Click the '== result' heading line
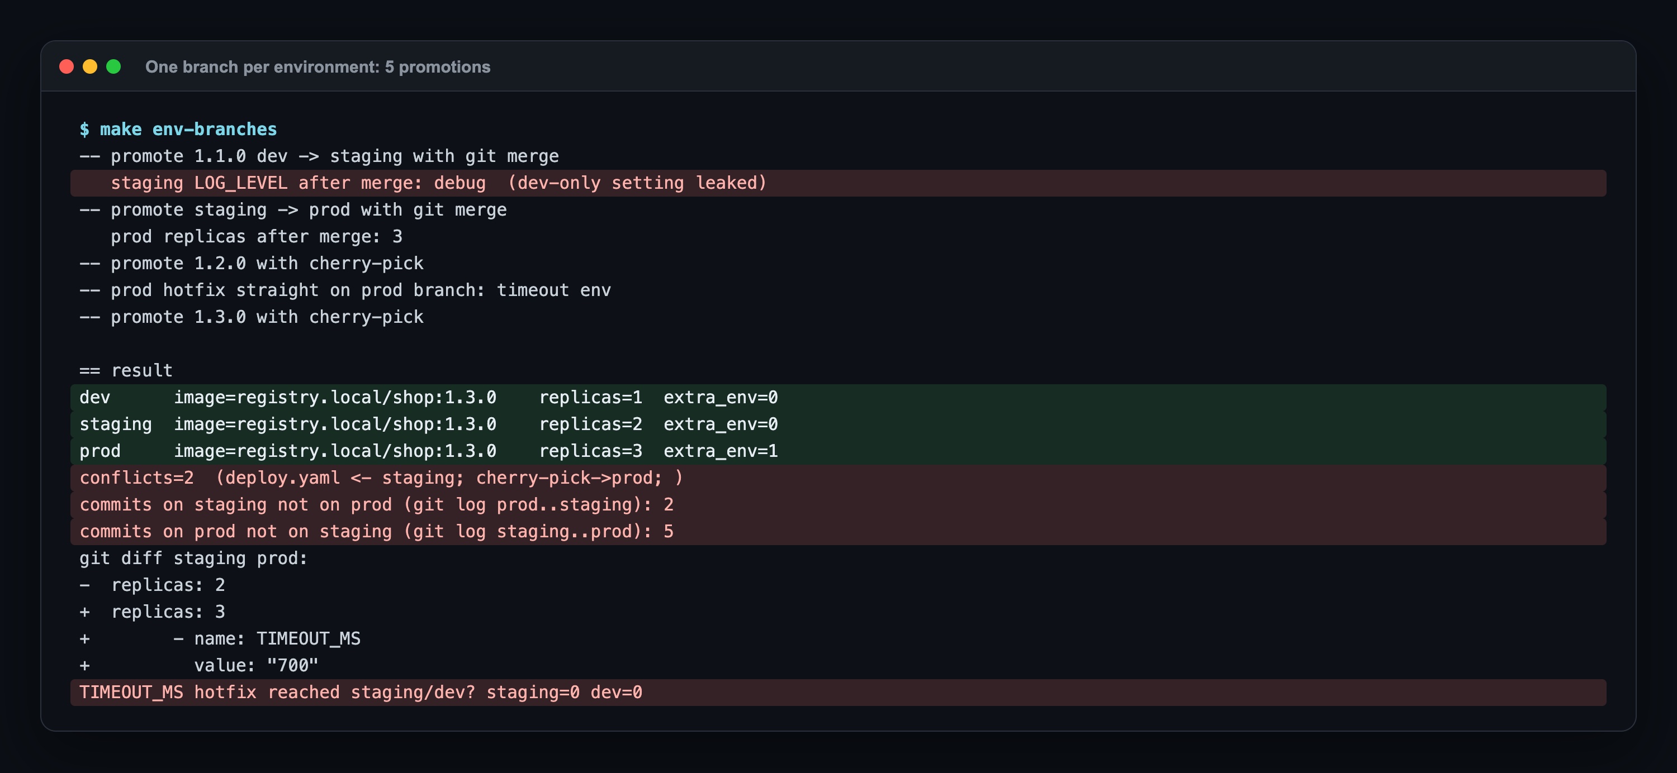The height and width of the screenshot is (773, 1677). (126, 370)
